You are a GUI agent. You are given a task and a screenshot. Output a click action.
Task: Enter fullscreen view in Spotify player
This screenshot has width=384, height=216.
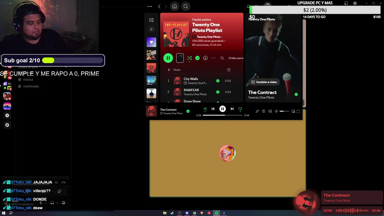tap(298, 111)
